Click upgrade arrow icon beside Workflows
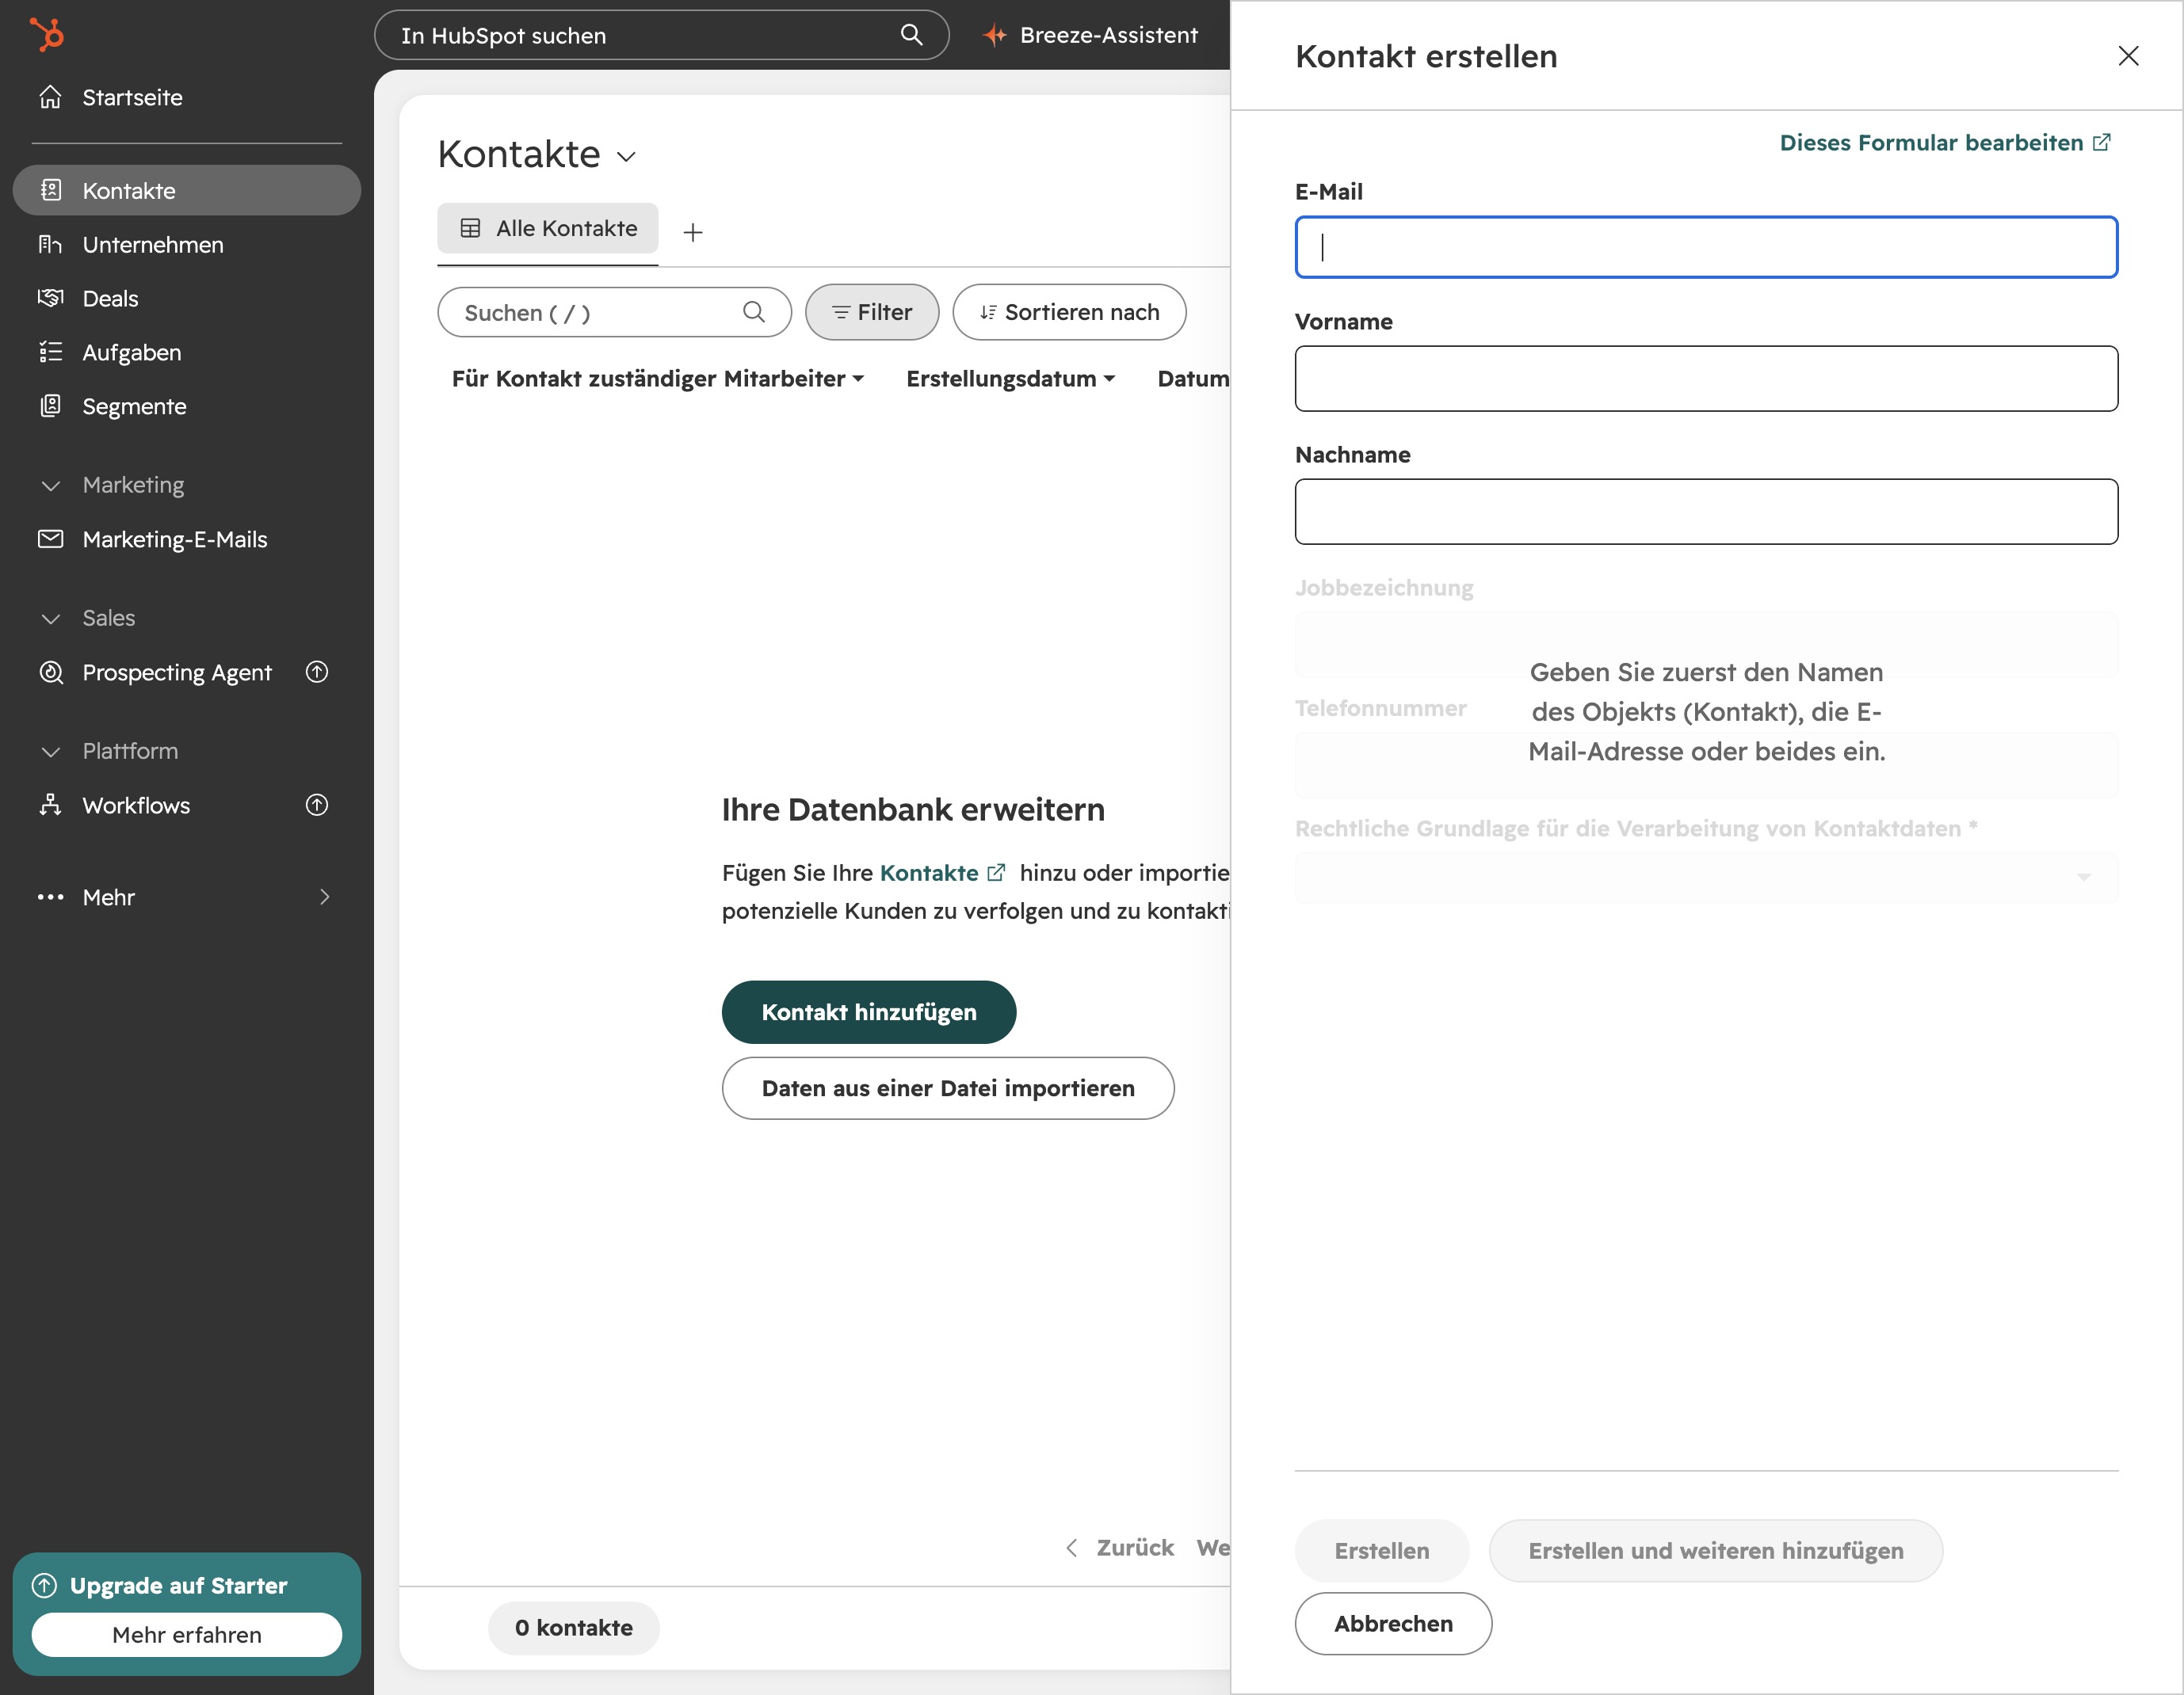Viewport: 2184px width, 1695px height. [x=317, y=805]
